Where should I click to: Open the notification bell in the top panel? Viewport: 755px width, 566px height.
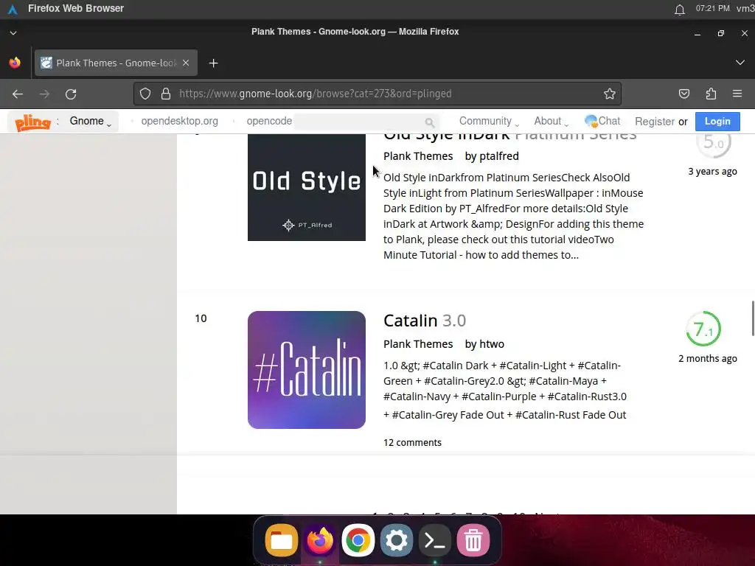679,9
